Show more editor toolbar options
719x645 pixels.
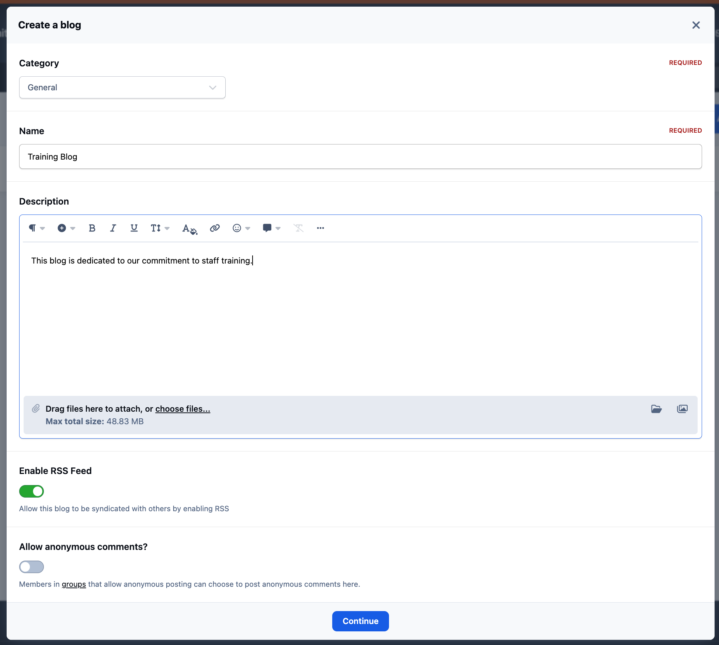[x=320, y=228]
